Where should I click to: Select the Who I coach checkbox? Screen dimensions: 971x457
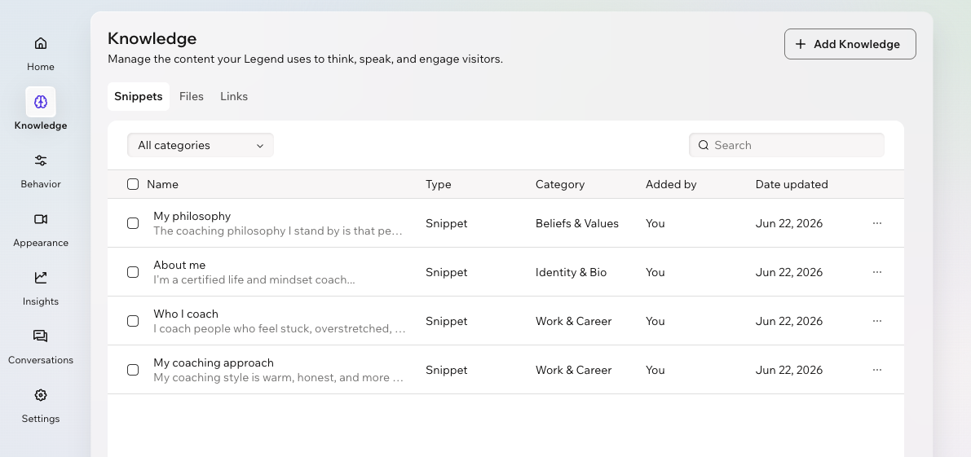pyautogui.click(x=133, y=321)
